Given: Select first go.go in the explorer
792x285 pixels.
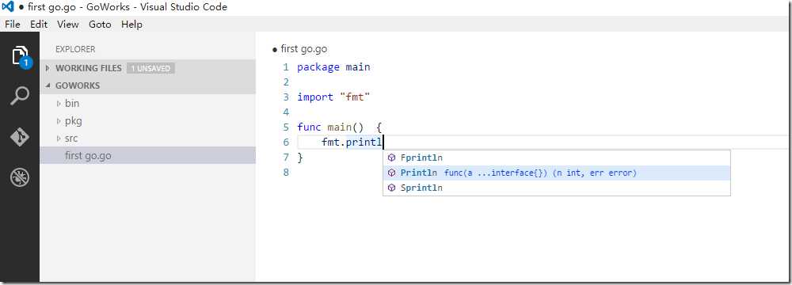Looking at the screenshot, I should click(147, 156).
